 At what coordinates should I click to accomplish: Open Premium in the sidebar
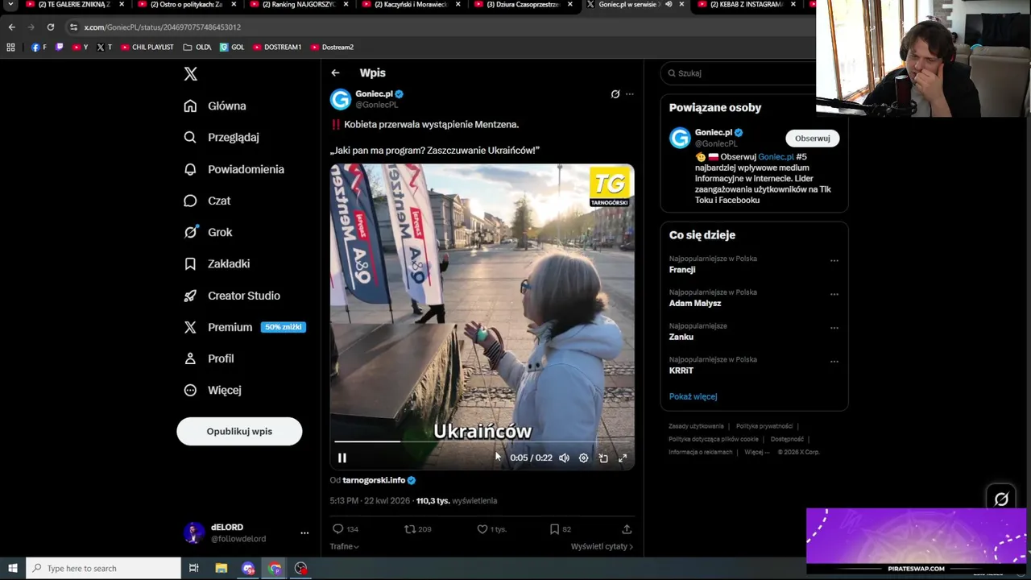click(x=244, y=327)
